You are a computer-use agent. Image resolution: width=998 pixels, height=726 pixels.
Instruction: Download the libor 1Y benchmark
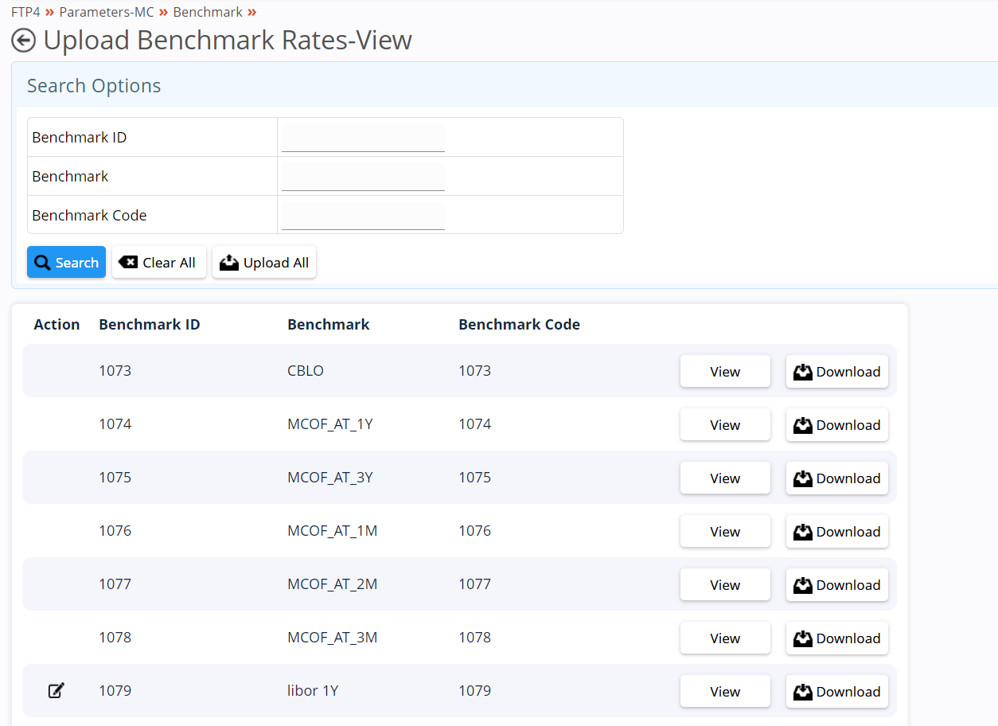tap(837, 691)
